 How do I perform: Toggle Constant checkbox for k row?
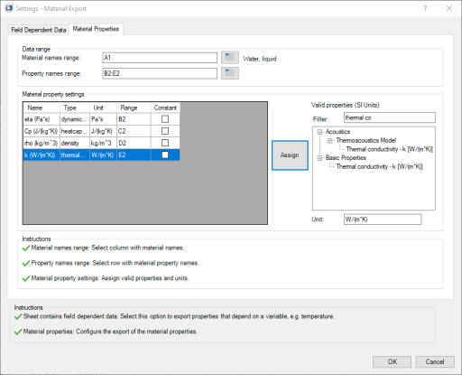(165, 155)
